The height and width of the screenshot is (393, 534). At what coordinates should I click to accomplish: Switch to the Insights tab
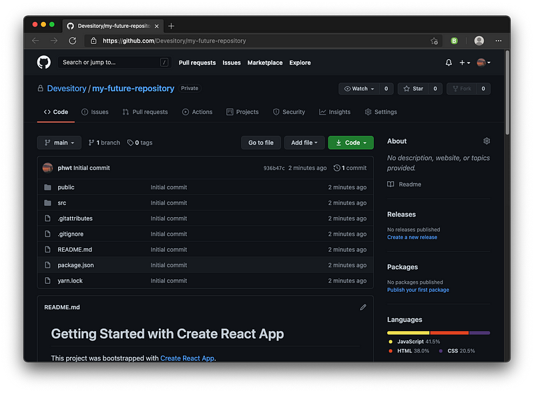pos(335,112)
